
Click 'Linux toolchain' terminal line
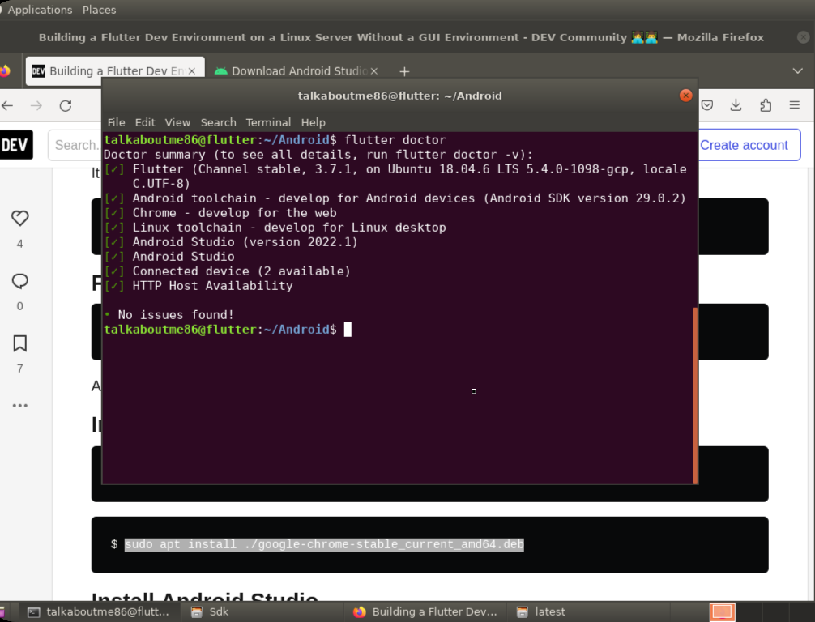pos(289,228)
